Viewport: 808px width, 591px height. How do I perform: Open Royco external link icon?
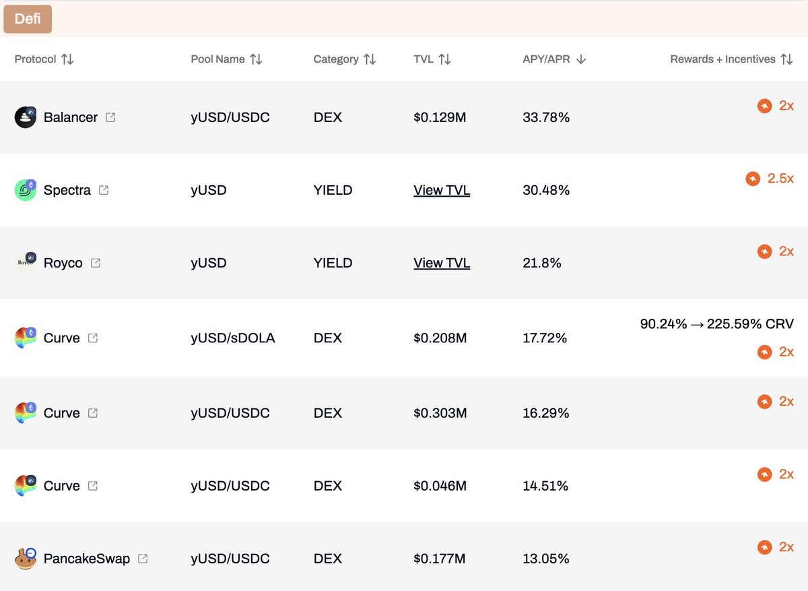[x=96, y=263]
